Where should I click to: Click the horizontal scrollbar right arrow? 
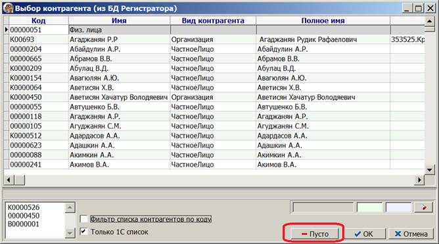point(419,180)
